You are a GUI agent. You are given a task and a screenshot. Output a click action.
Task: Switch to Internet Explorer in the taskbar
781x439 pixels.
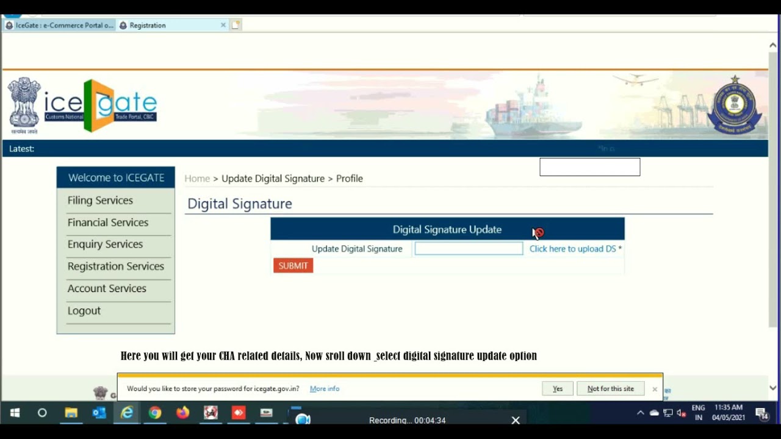coord(127,413)
